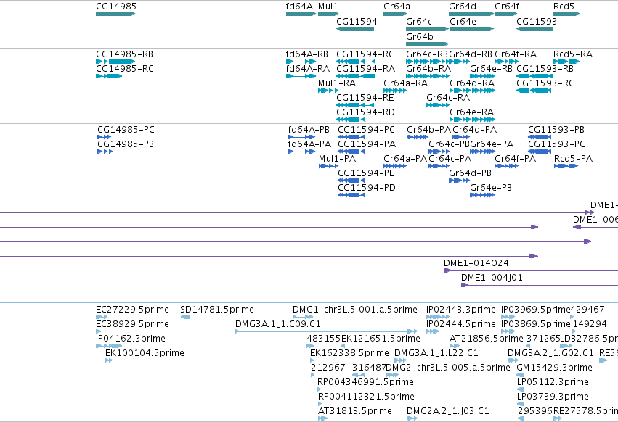The image size is (618, 422).
Task: Click the 212967 EST feature
Action: (313, 375)
